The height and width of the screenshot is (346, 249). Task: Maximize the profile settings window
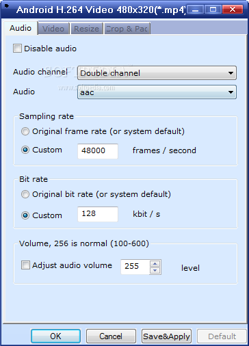tap(213, 10)
